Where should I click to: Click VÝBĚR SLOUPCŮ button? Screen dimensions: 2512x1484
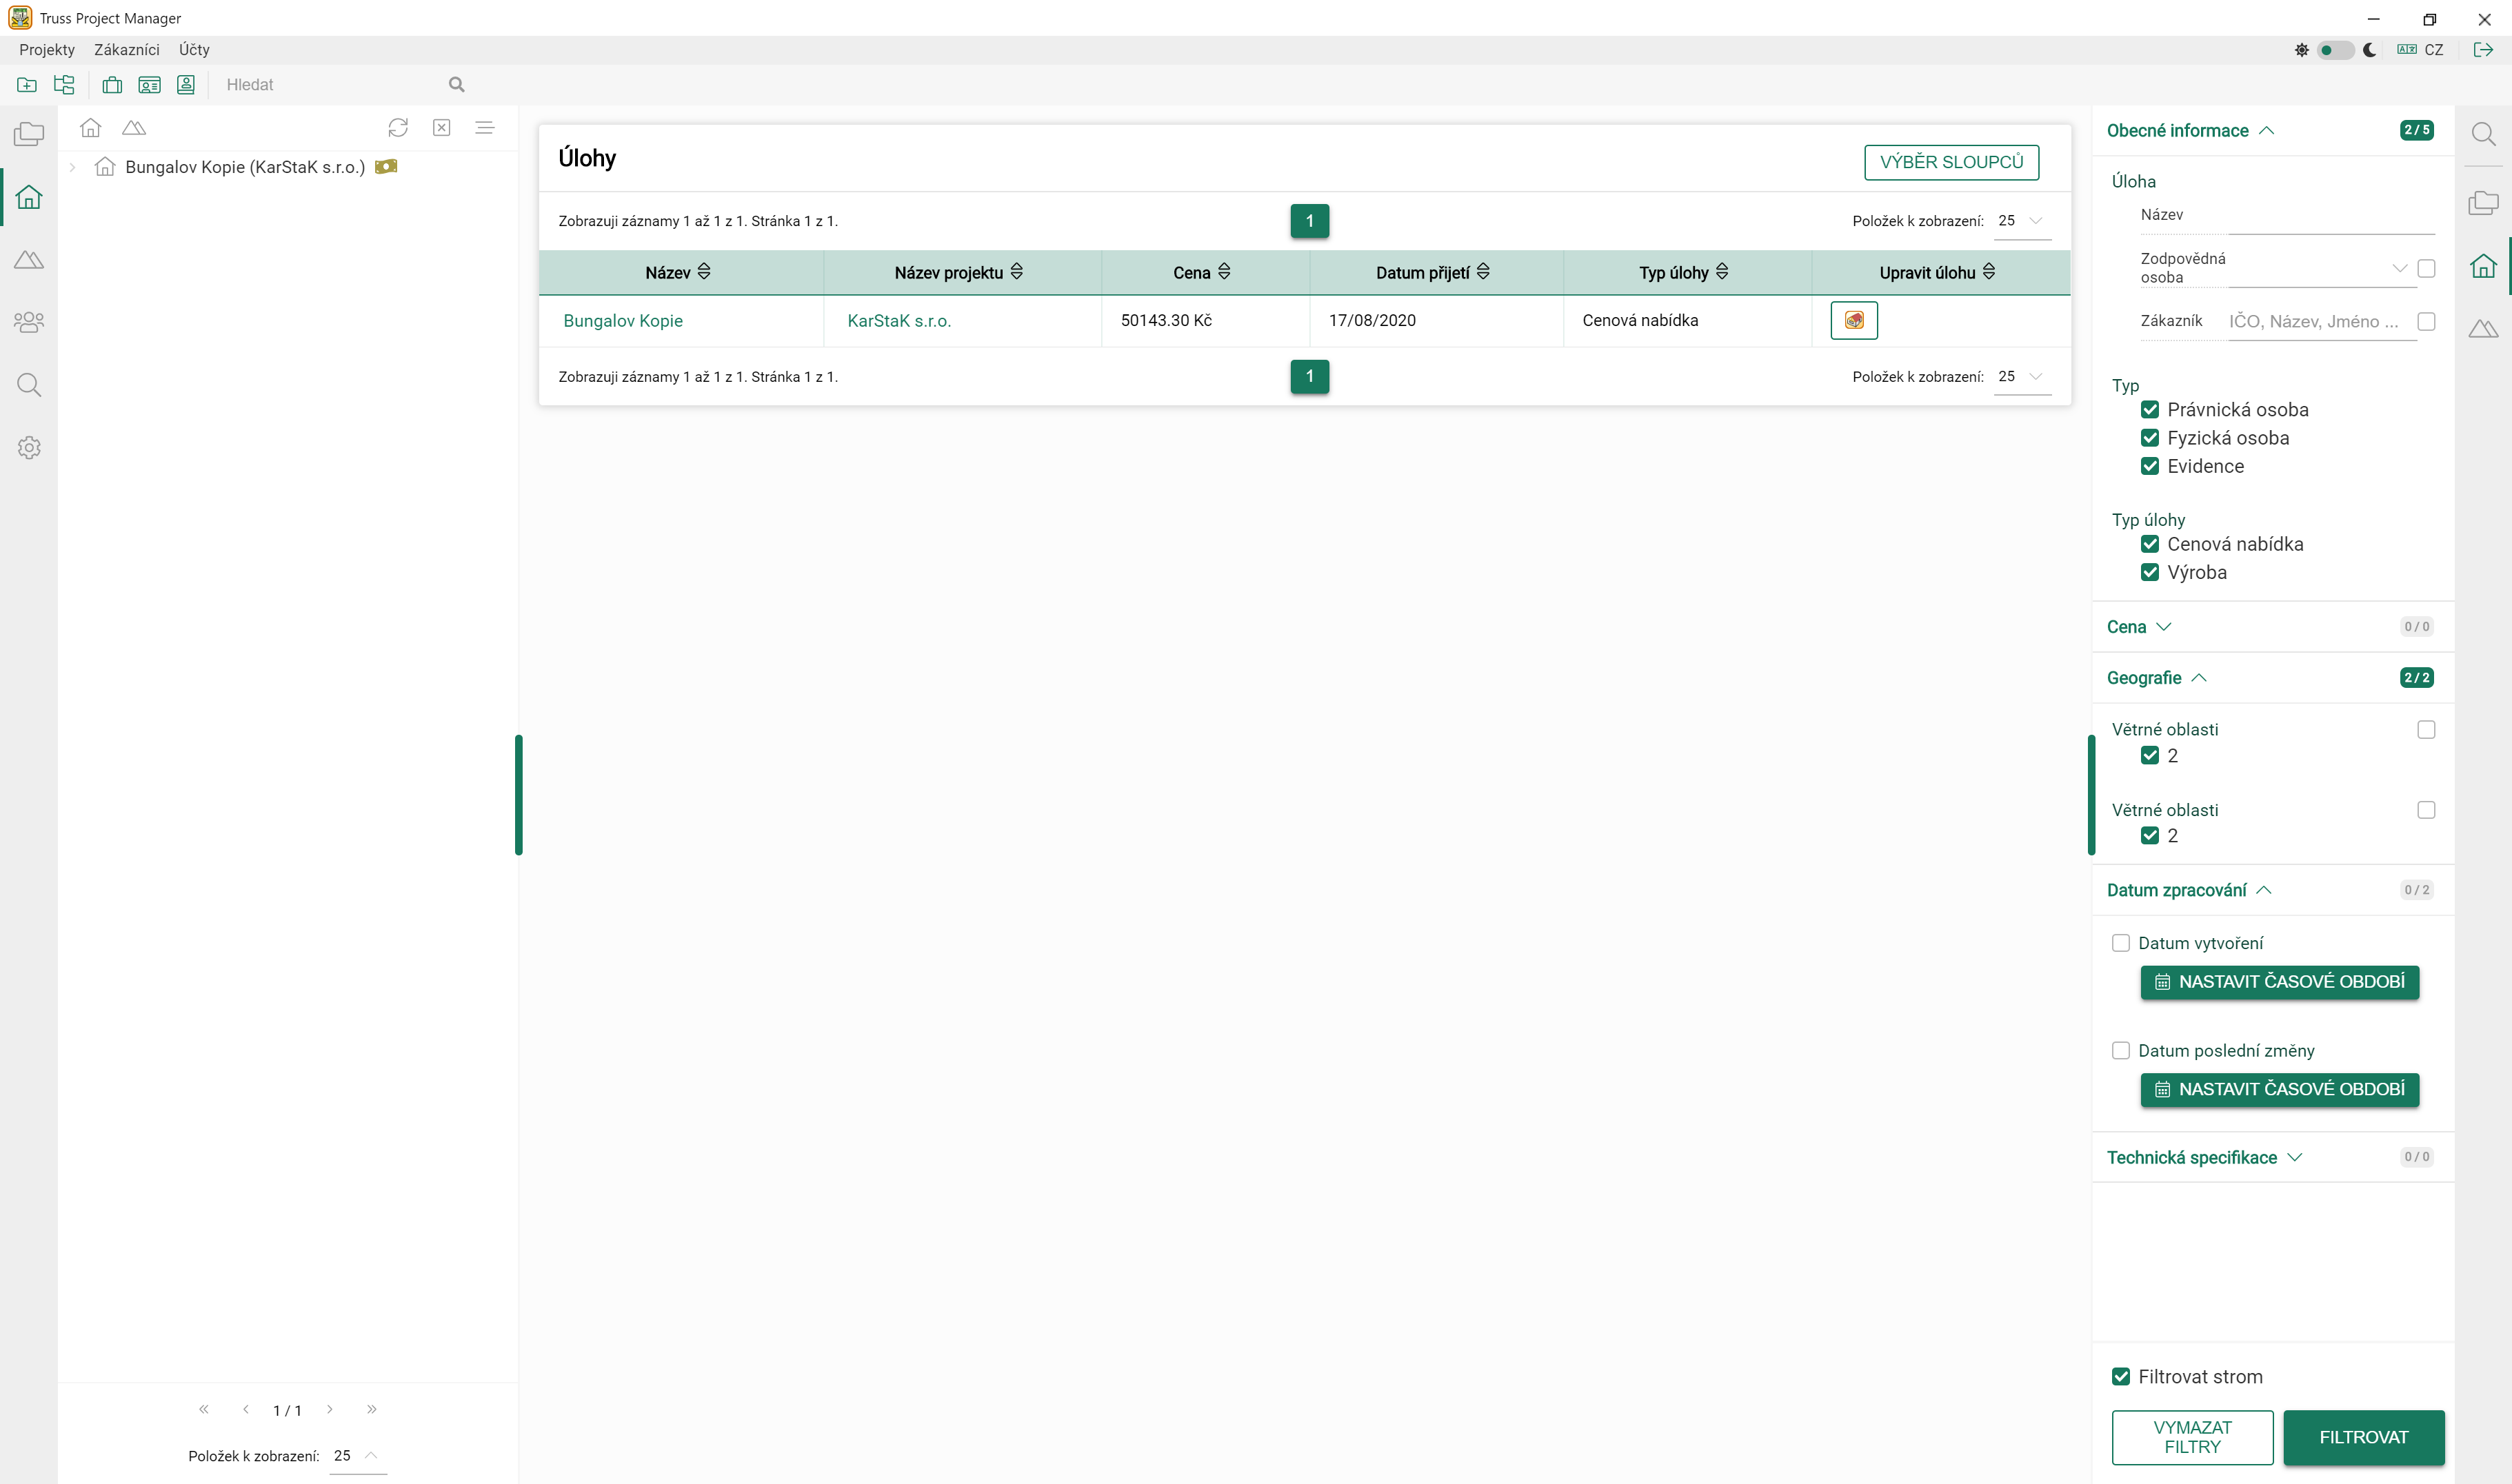click(1952, 162)
